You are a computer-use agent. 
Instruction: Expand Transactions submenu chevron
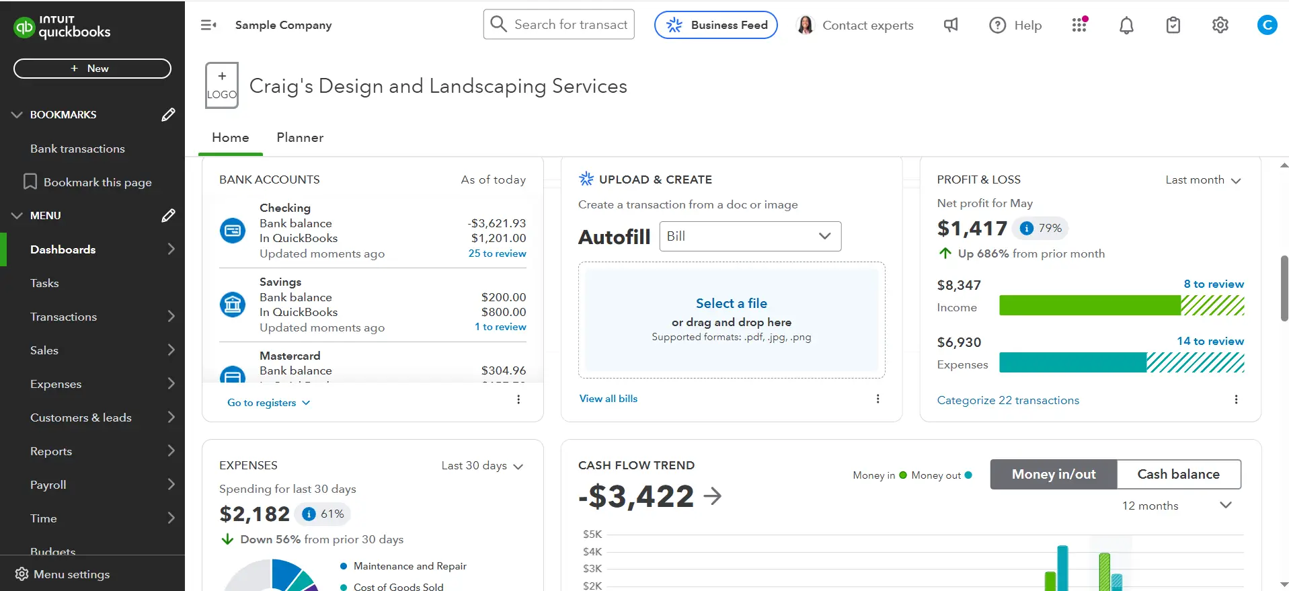171,317
